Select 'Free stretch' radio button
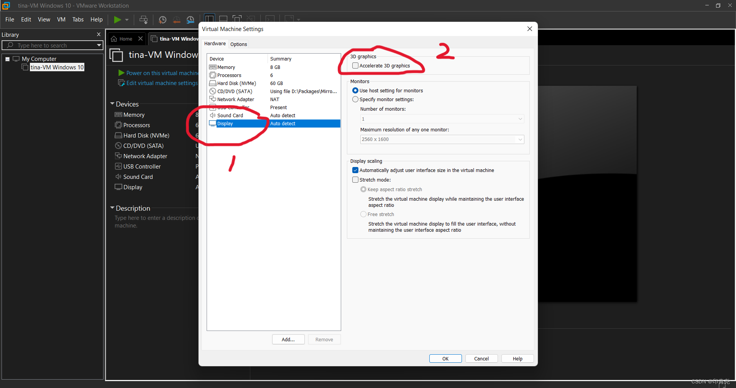This screenshot has height=388, width=736. tap(363, 214)
